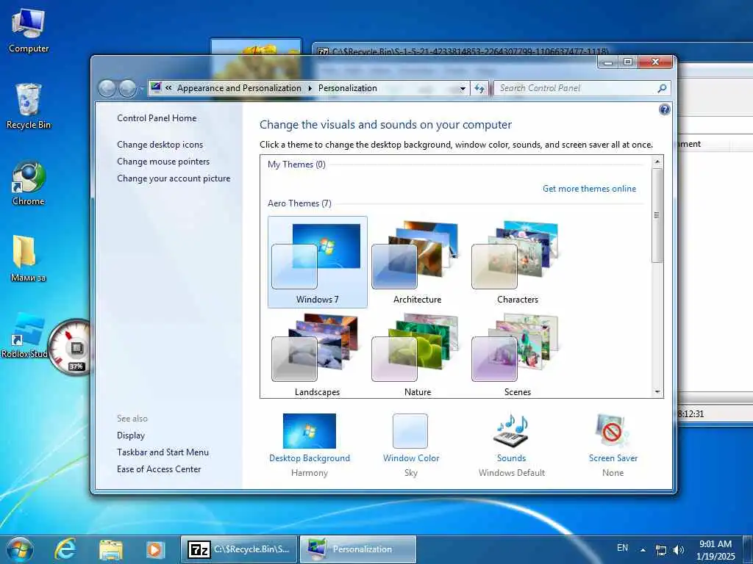Viewport: 753px width, 564px height.
Task: Open address bar history dropdown arrow
Action: pyautogui.click(x=463, y=89)
